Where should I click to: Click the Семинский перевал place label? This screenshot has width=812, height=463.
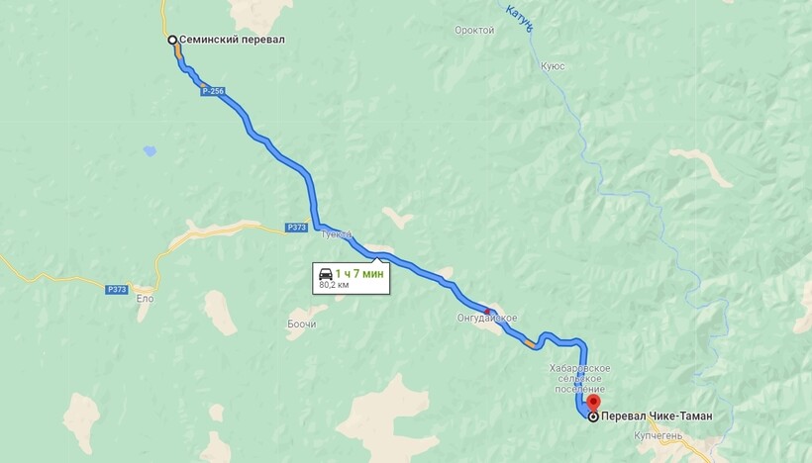(232, 40)
